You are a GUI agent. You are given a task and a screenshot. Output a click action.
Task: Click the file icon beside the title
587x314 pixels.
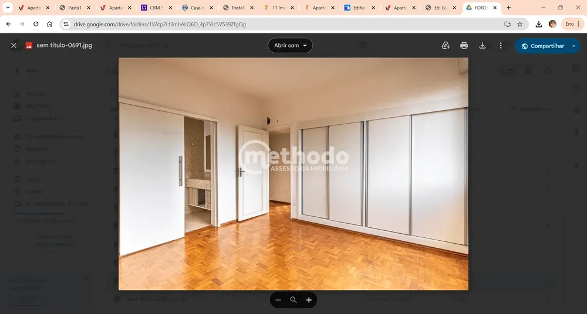(29, 46)
